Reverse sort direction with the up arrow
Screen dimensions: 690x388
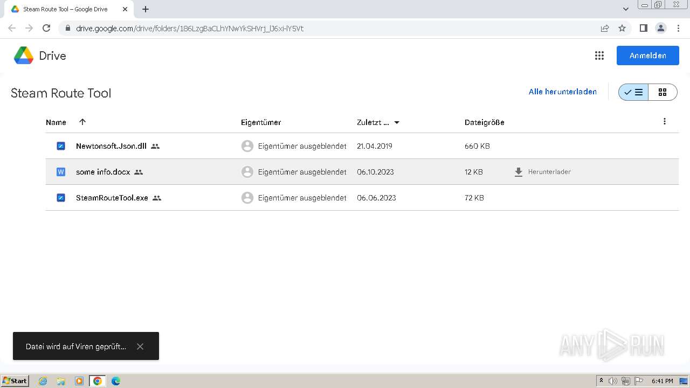pos(82,122)
